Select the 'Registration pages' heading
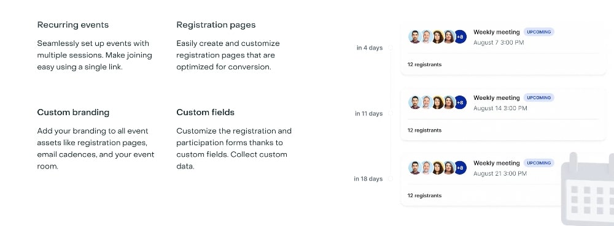614x226 pixels. click(x=216, y=25)
